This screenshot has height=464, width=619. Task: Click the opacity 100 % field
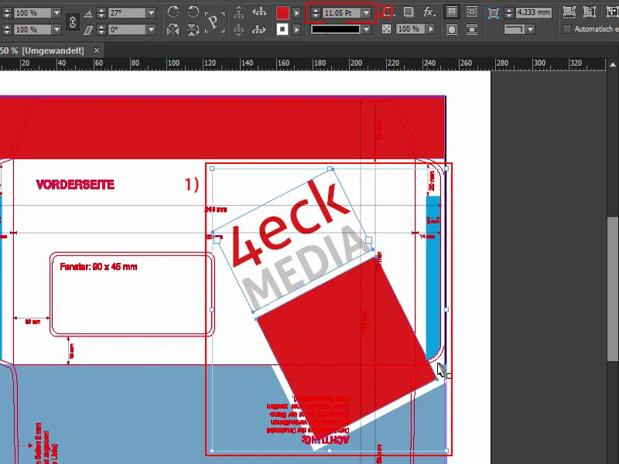click(411, 29)
